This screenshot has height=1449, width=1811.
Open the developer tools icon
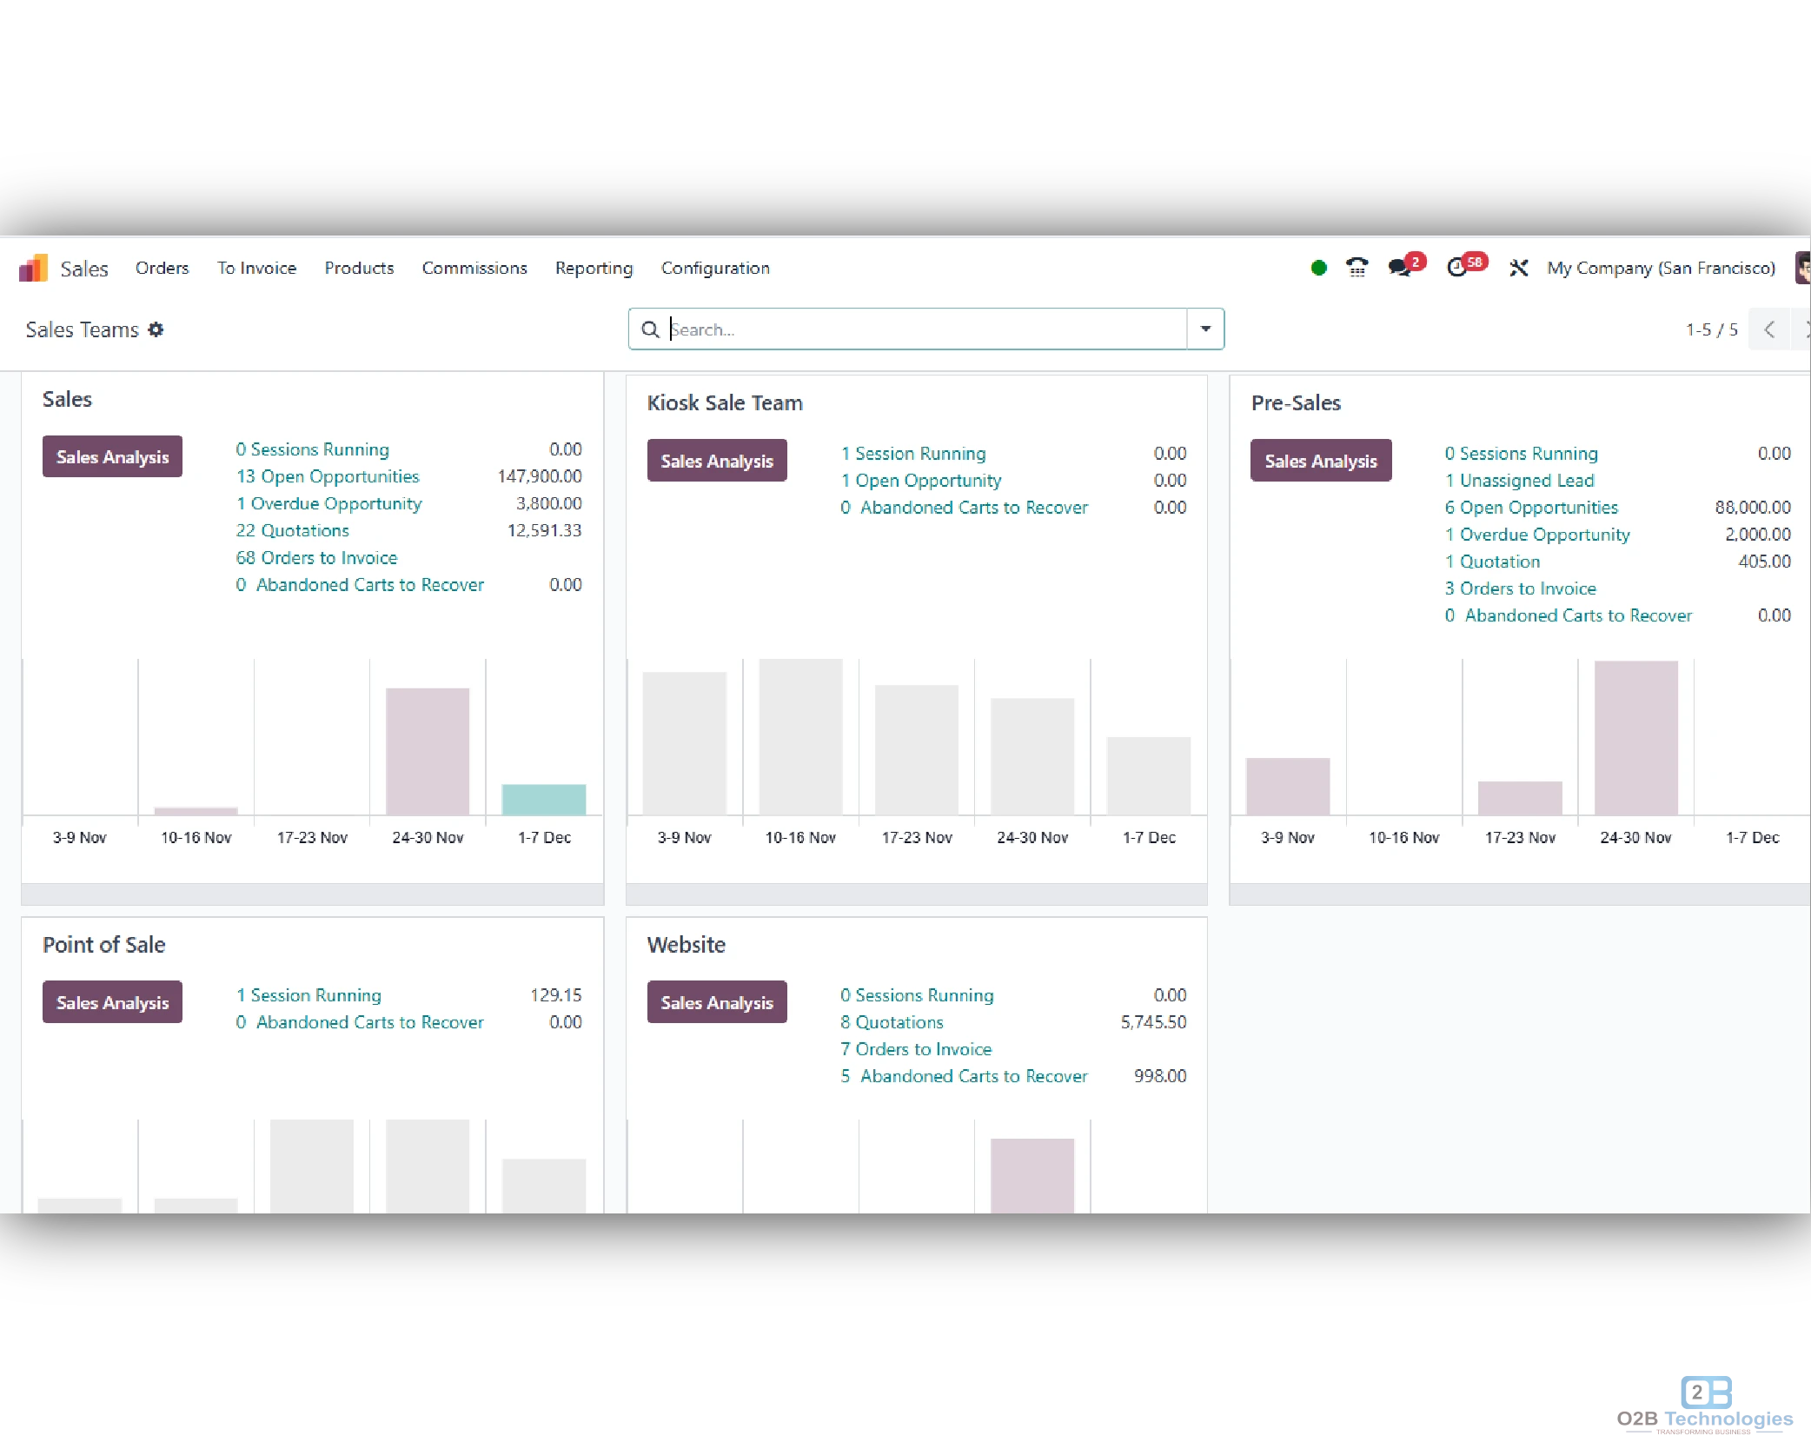pos(1518,268)
